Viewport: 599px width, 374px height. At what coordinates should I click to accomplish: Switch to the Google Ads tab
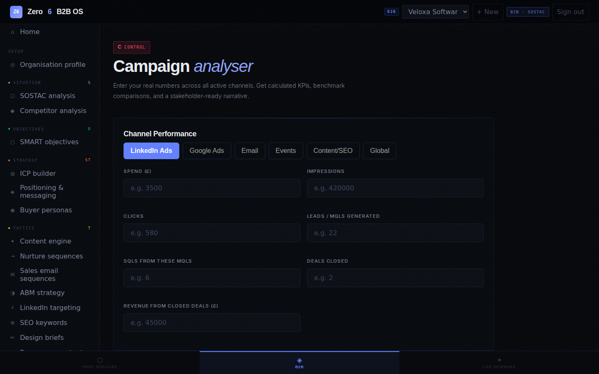[207, 151]
